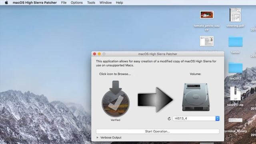
Task: Open the File menu
Action: coord(64,3)
